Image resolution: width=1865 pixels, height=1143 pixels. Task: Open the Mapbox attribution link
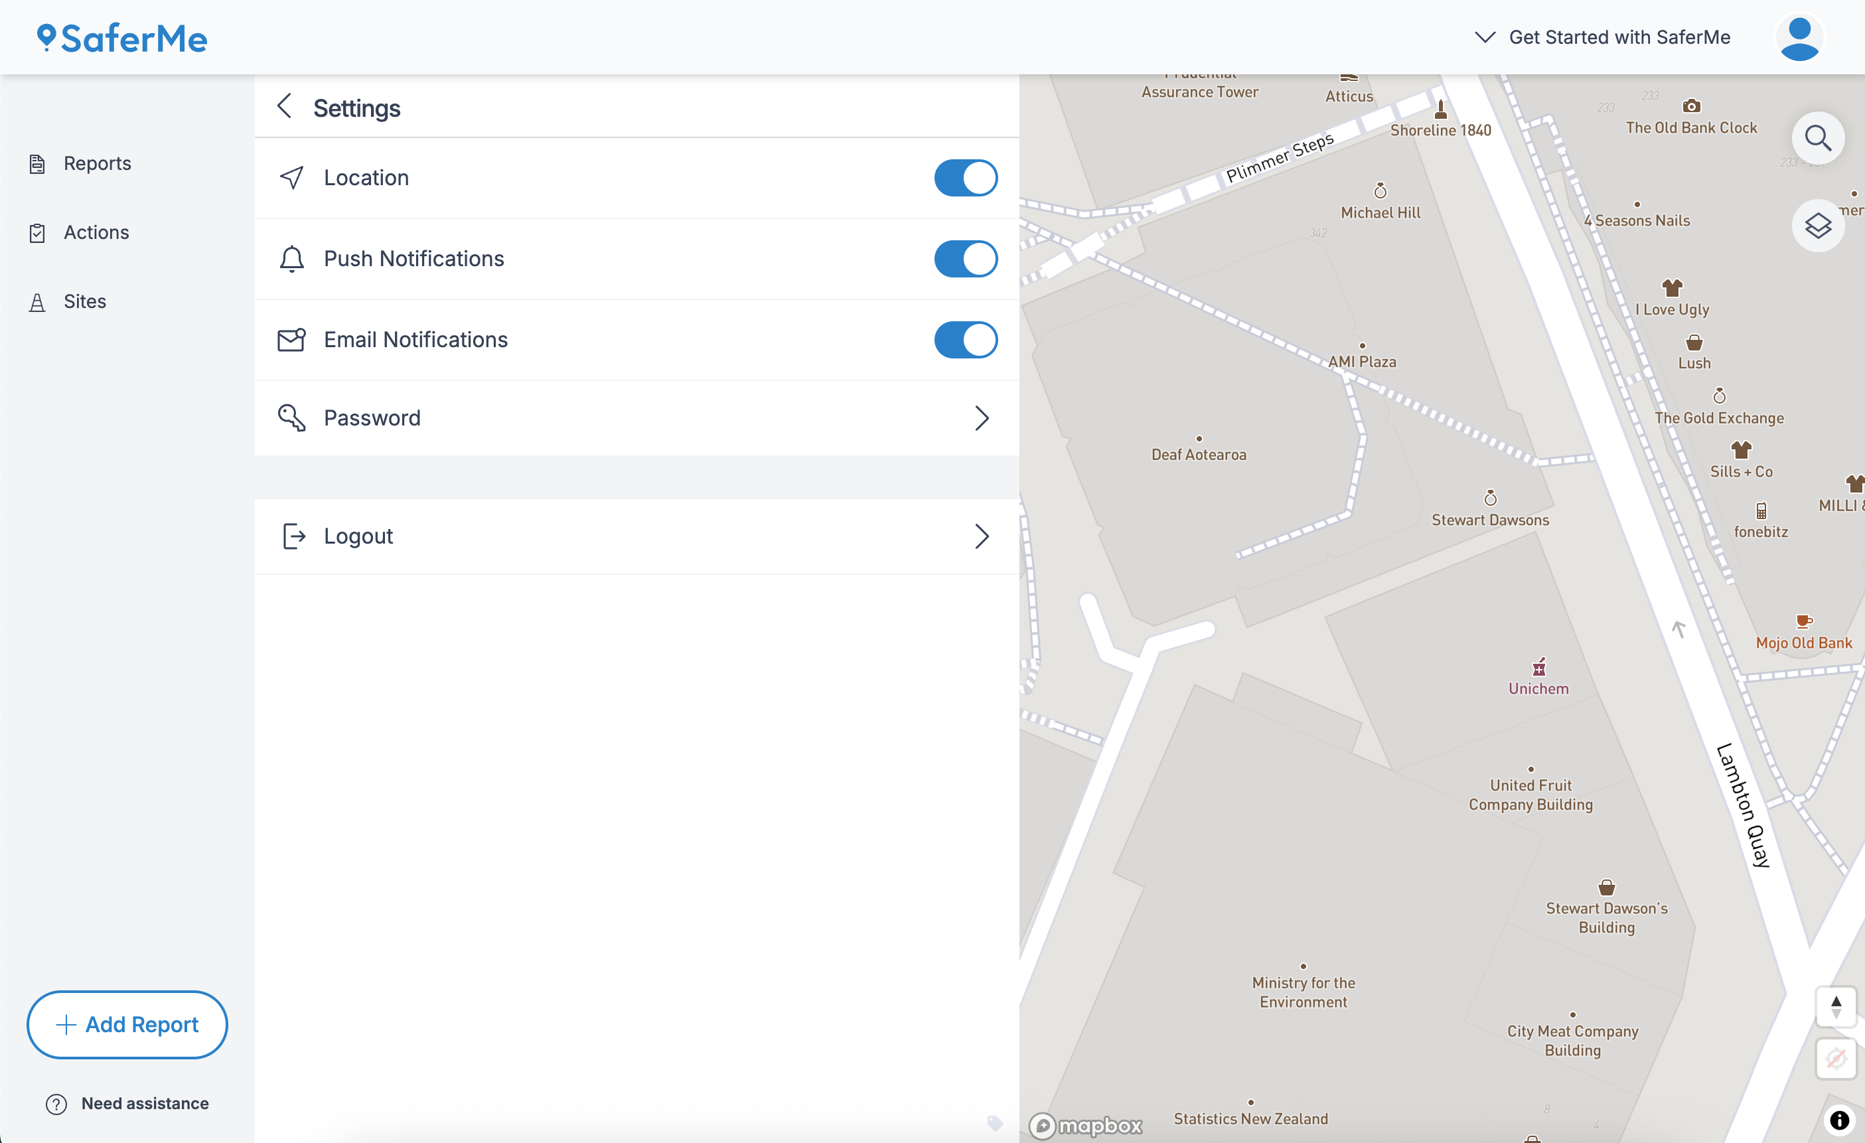pyautogui.click(x=1084, y=1126)
